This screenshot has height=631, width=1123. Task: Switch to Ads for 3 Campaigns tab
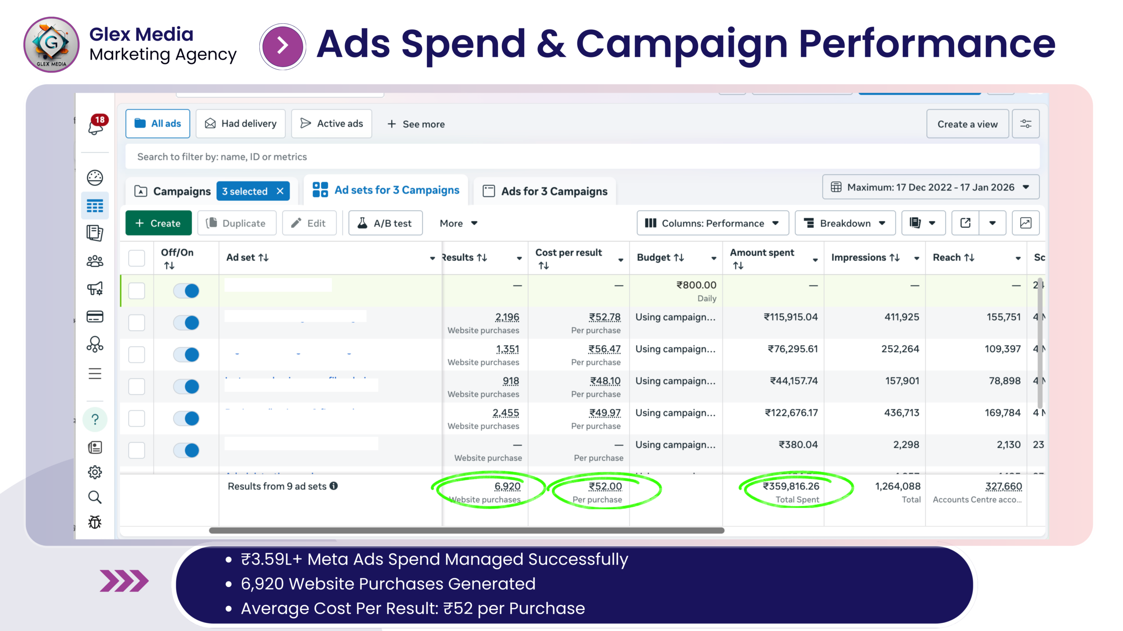(545, 191)
